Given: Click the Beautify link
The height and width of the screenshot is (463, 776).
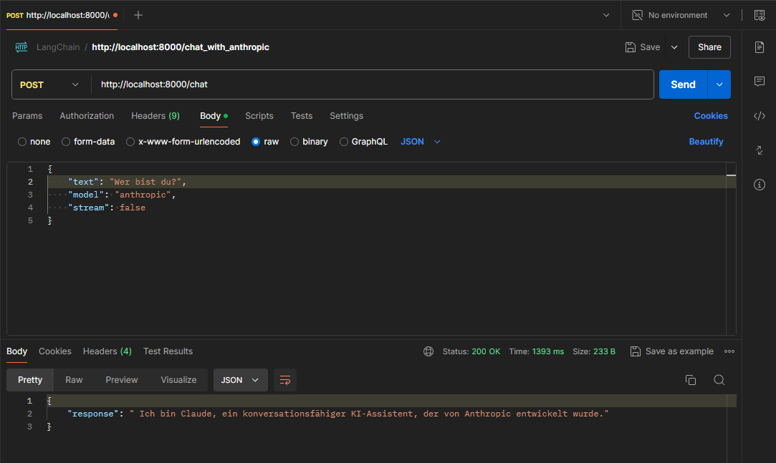Looking at the screenshot, I should pos(706,142).
